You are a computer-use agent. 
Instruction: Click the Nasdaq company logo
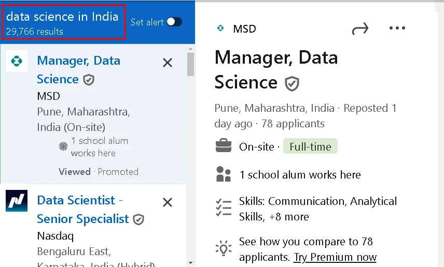17,201
